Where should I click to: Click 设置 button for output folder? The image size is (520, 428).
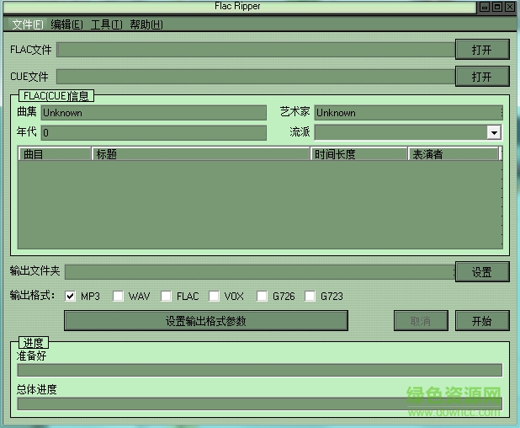pos(482,272)
